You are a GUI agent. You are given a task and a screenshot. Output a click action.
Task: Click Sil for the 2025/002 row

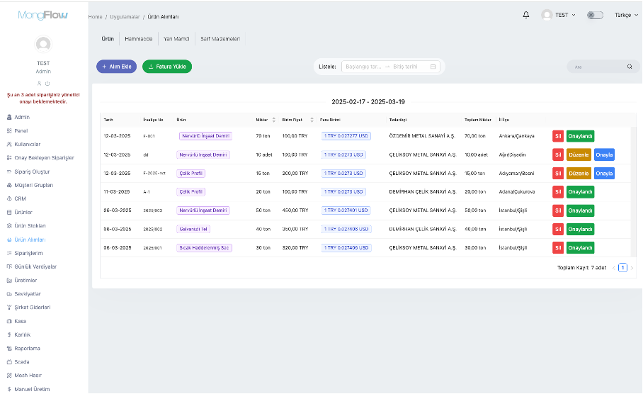pyautogui.click(x=558, y=229)
